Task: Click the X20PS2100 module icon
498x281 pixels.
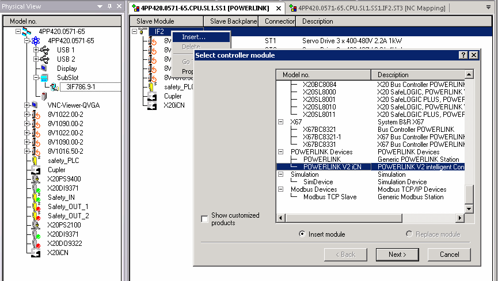Action: pyautogui.click(x=36, y=225)
